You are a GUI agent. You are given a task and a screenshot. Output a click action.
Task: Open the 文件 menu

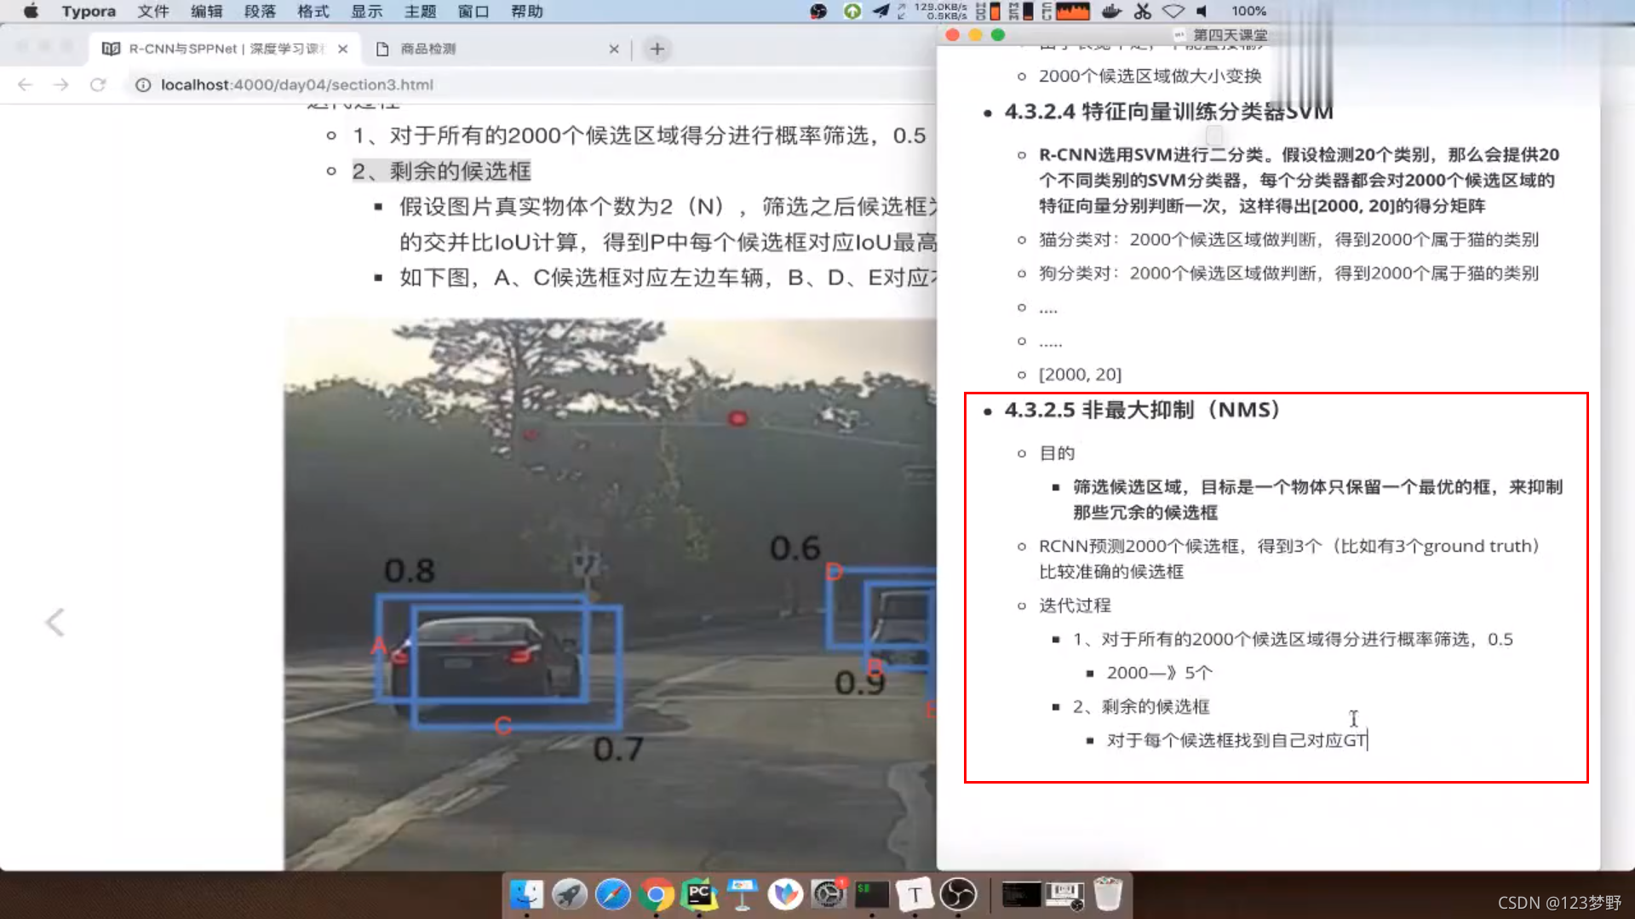[x=153, y=11]
